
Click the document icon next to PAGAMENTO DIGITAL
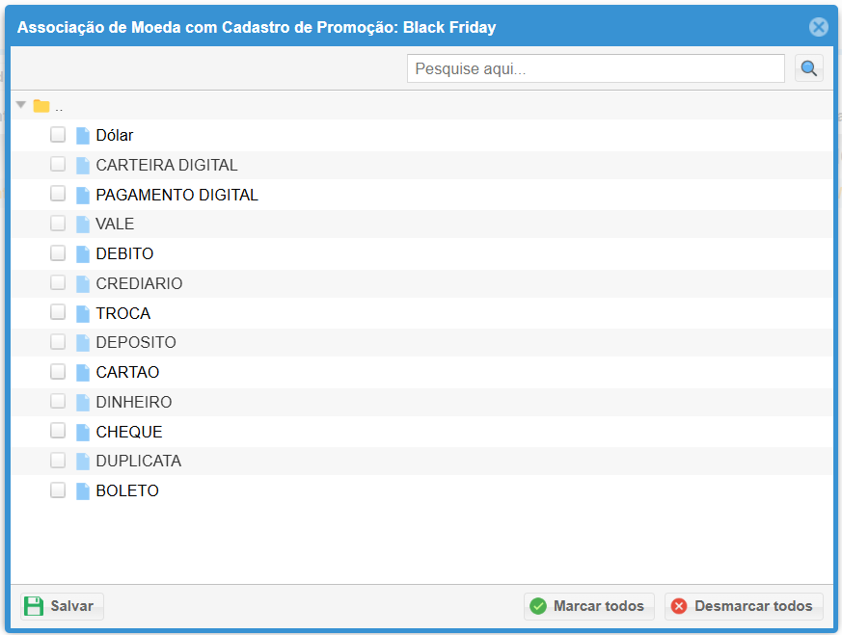[x=83, y=195]
